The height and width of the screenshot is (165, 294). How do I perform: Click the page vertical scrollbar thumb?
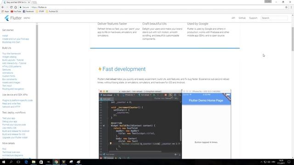[293, 38]
